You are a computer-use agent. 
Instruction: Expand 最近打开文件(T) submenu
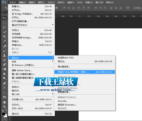[32, 25]
